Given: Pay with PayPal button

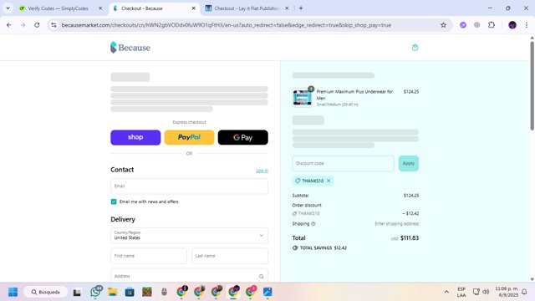Looking at the screenshot, I should click(190, 137).
